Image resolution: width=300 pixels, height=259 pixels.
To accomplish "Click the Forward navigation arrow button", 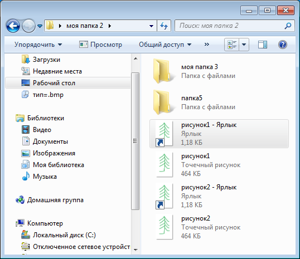I will coord(28,26).
